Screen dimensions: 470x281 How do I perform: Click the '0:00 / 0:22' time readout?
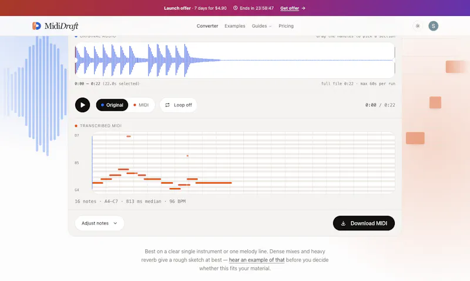tap(380, 105)
